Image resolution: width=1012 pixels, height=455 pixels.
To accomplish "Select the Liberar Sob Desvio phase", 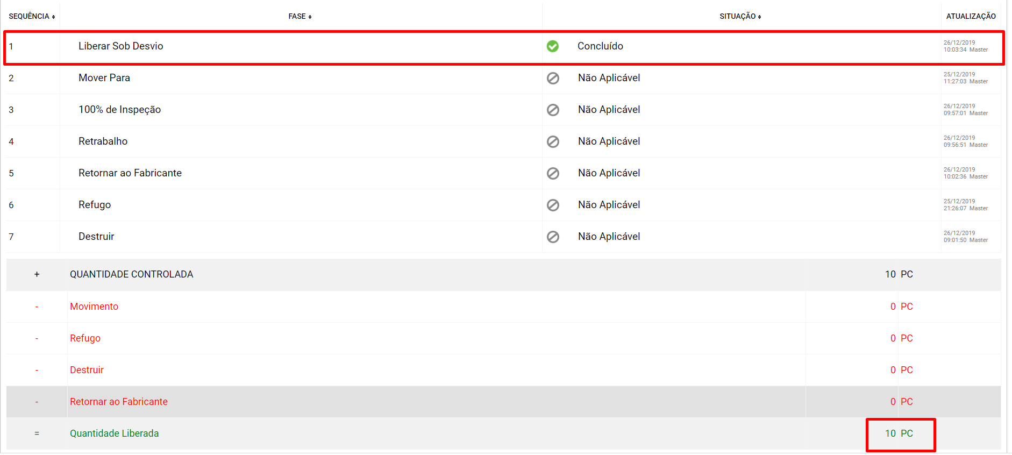I will point(121,46).
